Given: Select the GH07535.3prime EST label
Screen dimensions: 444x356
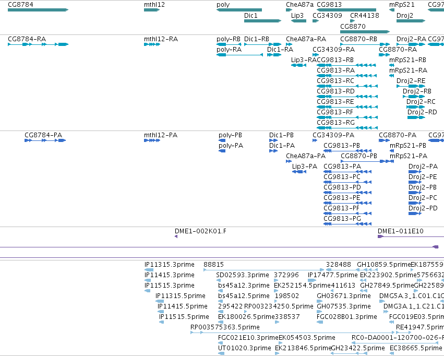Looking at the screenshot, I should coord(344,306).
